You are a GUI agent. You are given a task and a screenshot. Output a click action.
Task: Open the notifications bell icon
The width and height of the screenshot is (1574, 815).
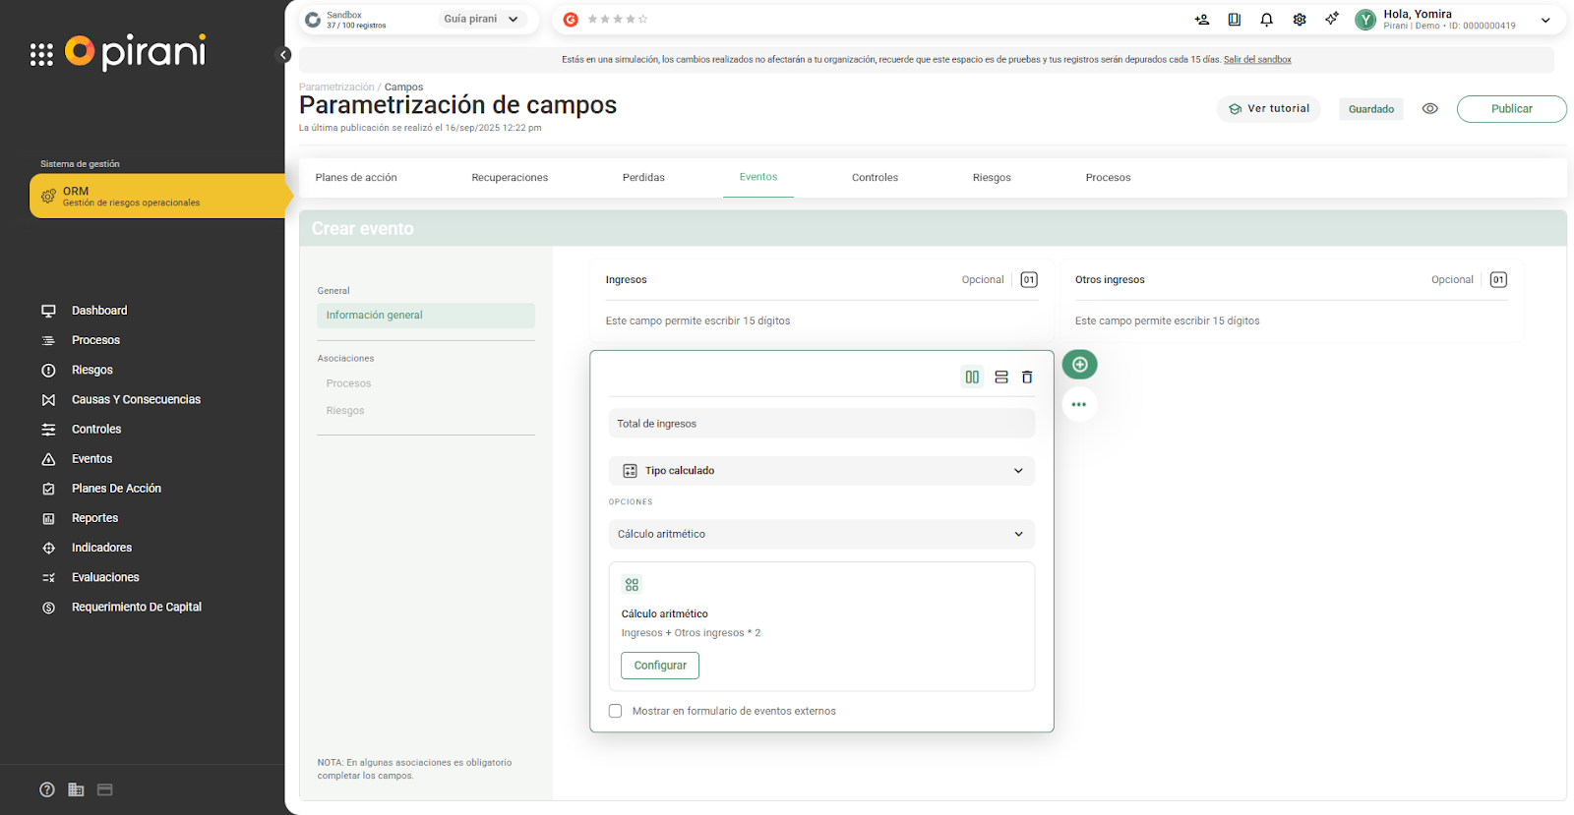1266,20
